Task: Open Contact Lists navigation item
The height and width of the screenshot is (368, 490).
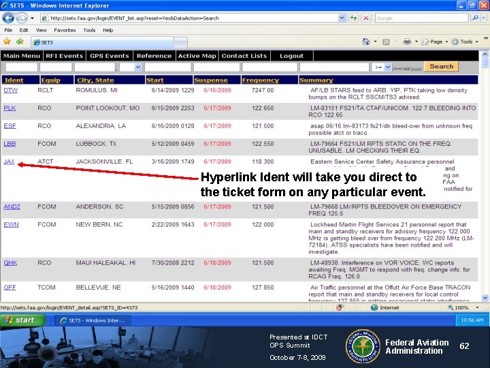Action: (244, 56)
